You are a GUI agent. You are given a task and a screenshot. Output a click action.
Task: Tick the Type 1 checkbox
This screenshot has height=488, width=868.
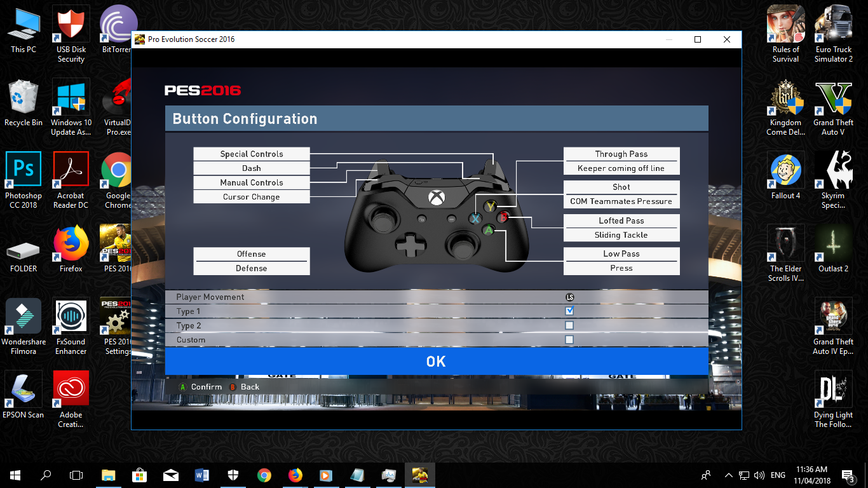click(x=569, y=311)
